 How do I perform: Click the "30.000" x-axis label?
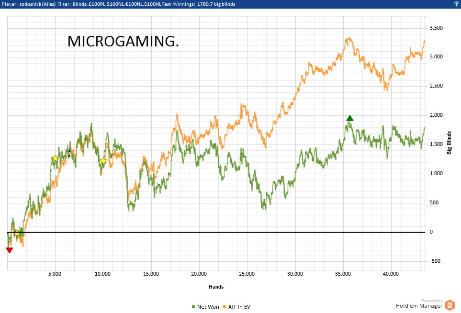click(295, 274)
